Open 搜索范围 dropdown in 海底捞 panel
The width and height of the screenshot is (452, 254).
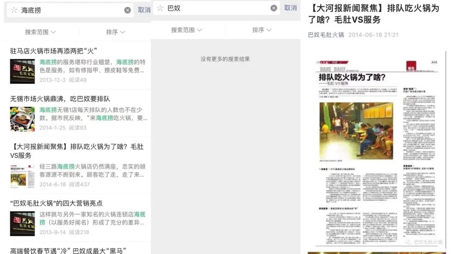click(x=40, y=32)
